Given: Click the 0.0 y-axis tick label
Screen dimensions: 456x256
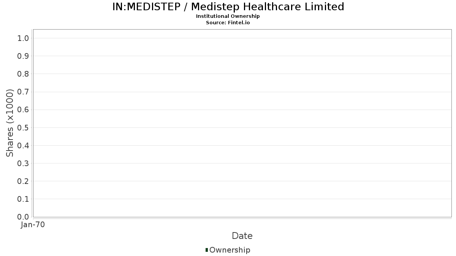Looking at the screenshot, I should point(23,217).
